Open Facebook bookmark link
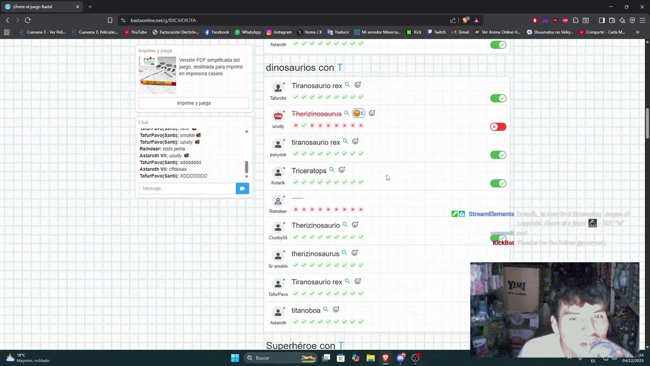This screenshot has width=650, height=366. 217,32
